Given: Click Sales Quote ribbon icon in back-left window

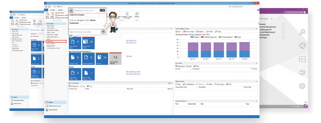Looking at the screenshot, I should point(12,23).
